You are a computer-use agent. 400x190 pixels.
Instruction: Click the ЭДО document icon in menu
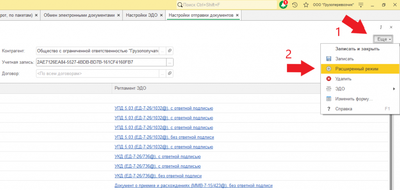click(x=329, y=89)
